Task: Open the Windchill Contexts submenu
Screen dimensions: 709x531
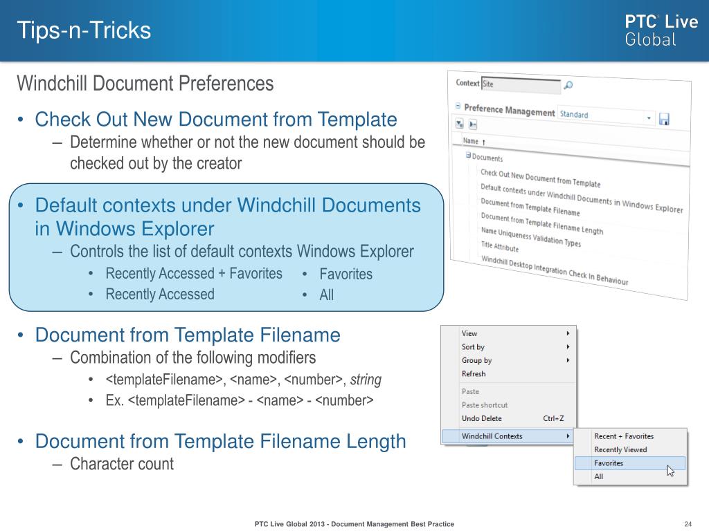Action: (x=508, y=436)
